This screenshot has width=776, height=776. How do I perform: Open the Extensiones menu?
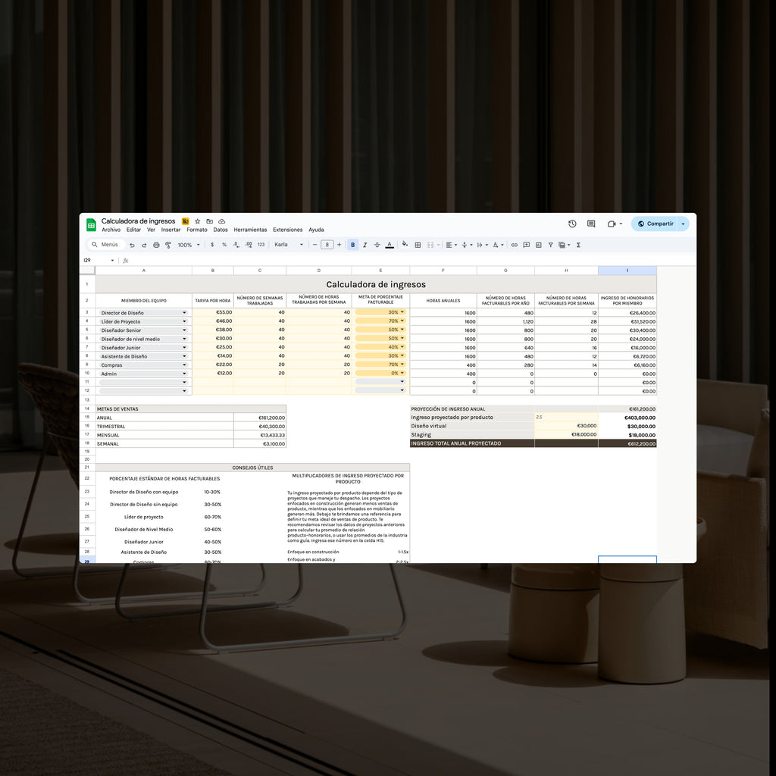point(287,230)
